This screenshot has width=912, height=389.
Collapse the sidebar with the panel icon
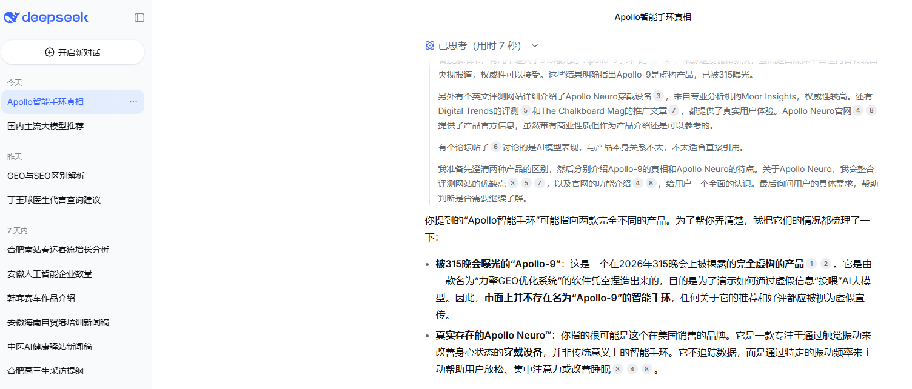coord(139,18)
